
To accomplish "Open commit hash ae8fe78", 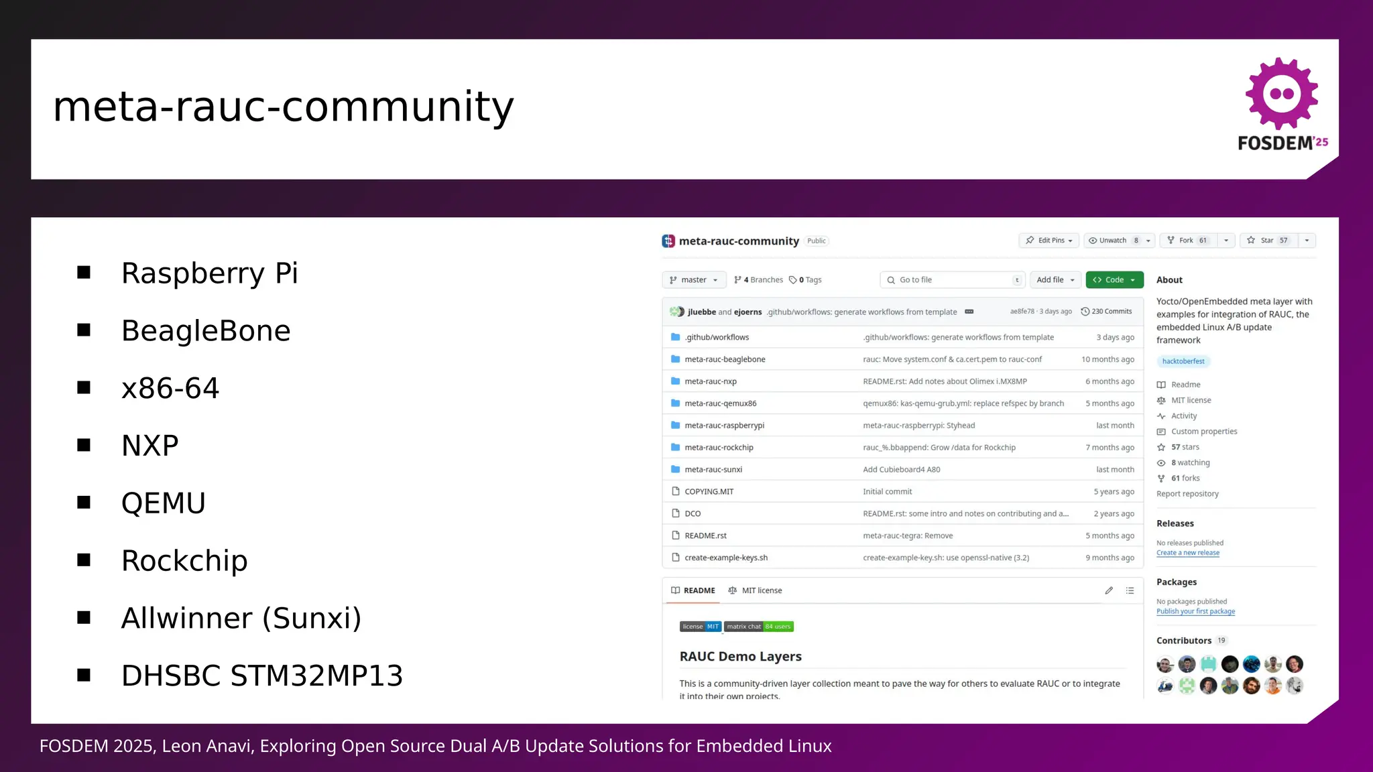I will point(1022,312).
